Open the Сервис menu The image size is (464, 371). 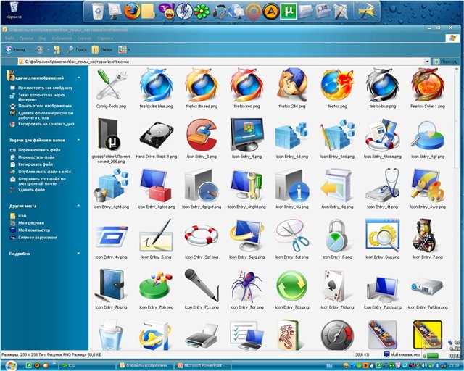click(85, 38)
